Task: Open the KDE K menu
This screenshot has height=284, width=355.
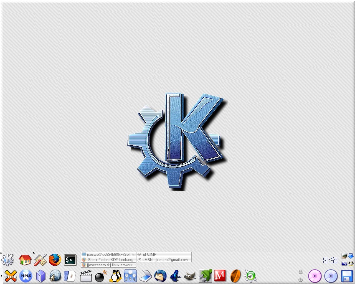Action: click(8, 260)
